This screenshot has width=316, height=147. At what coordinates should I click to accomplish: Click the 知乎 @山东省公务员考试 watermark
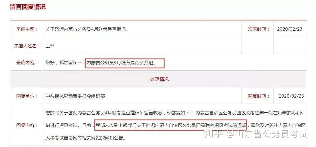coord(256,134)
